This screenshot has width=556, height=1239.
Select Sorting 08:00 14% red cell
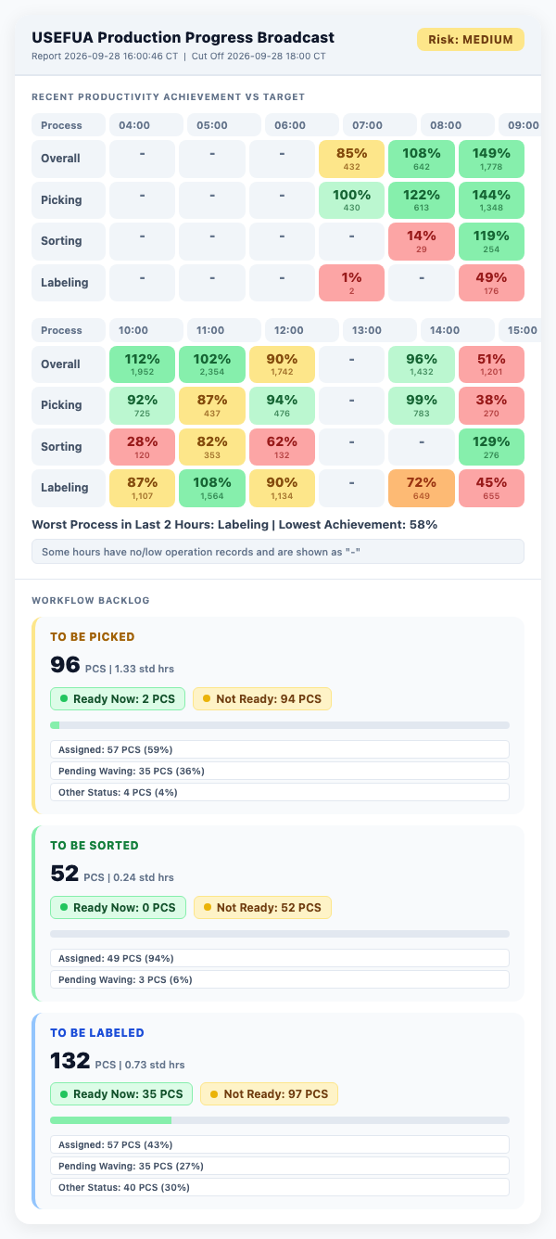(x=422, y=241)
